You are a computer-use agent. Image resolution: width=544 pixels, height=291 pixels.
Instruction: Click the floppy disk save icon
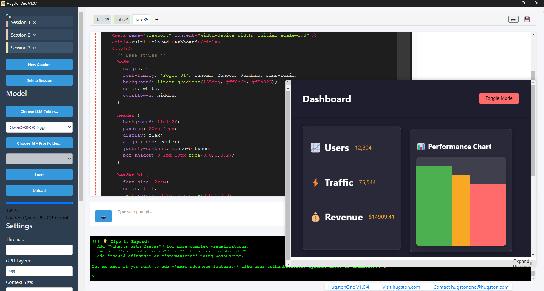click(527, 19)
